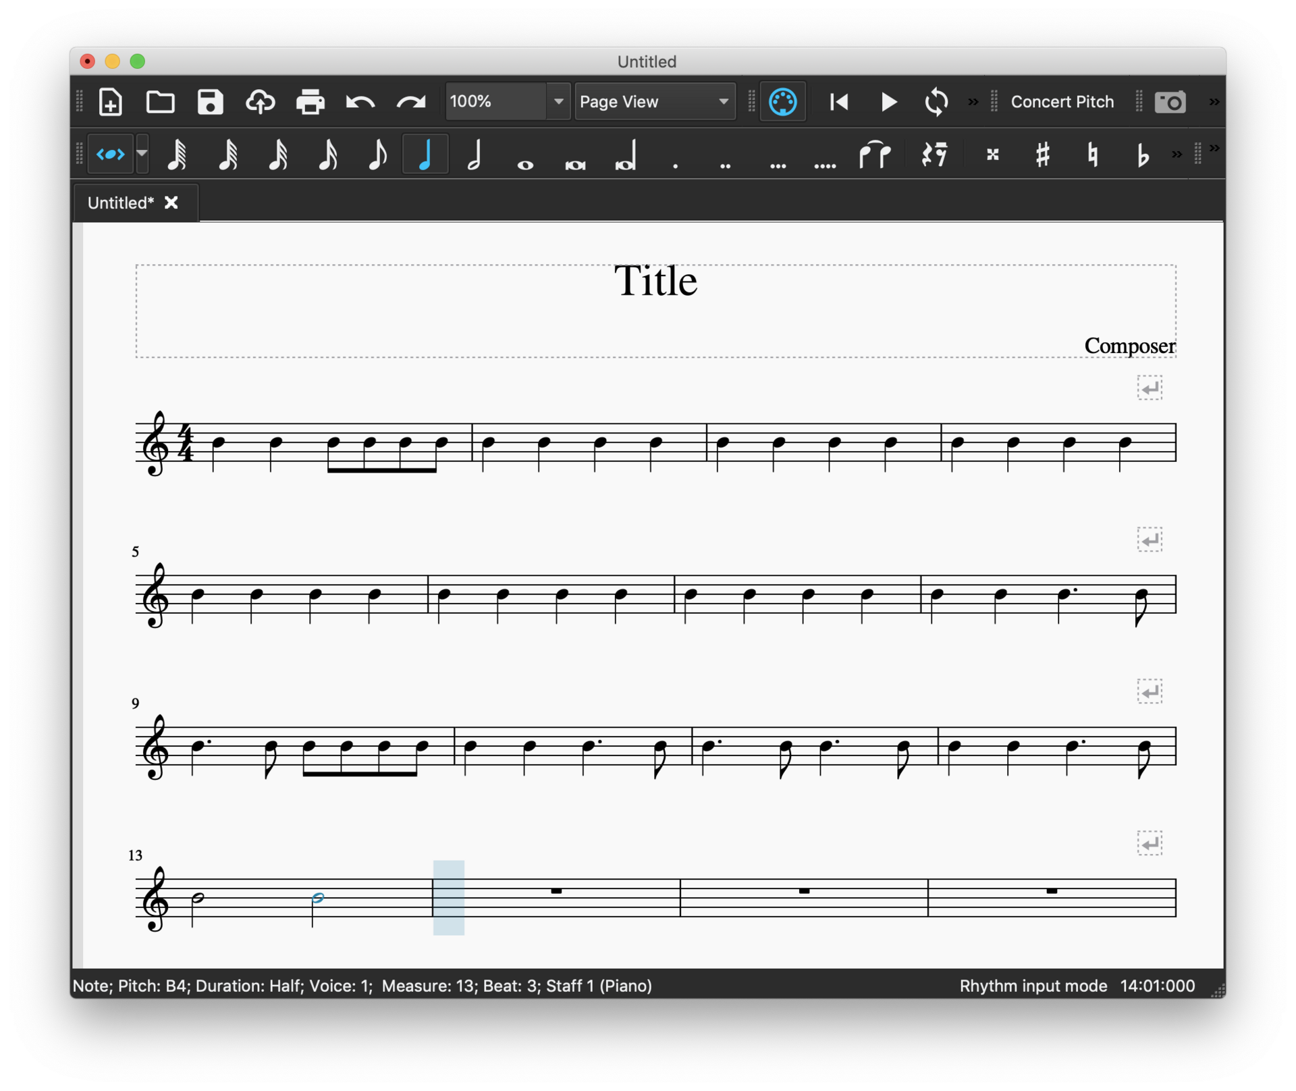
Task: Toggle loop playback
Action: 936,102
